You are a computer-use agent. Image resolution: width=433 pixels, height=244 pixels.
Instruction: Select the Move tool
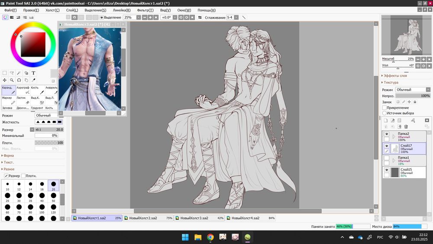point(5,80)
